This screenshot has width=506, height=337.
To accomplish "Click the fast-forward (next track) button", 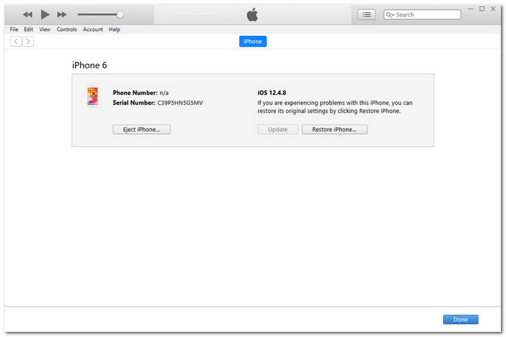I will (62, 14).
